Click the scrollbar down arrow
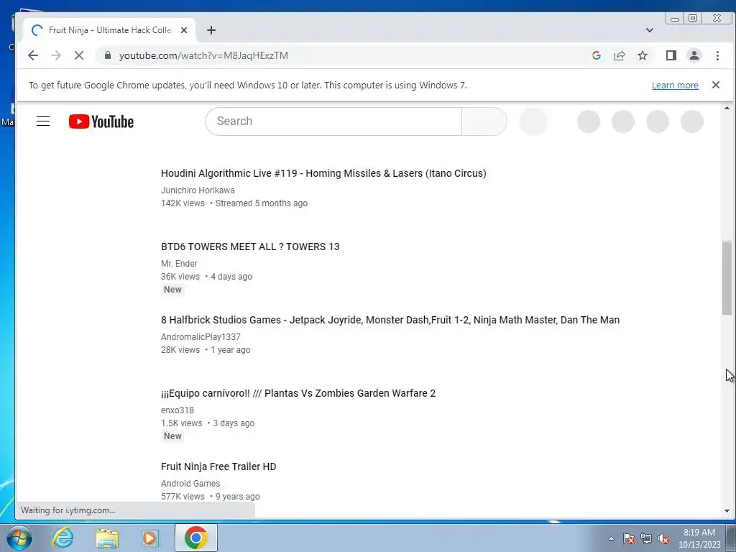This screenshot has height=552, width=736. (x=727, y=511)
